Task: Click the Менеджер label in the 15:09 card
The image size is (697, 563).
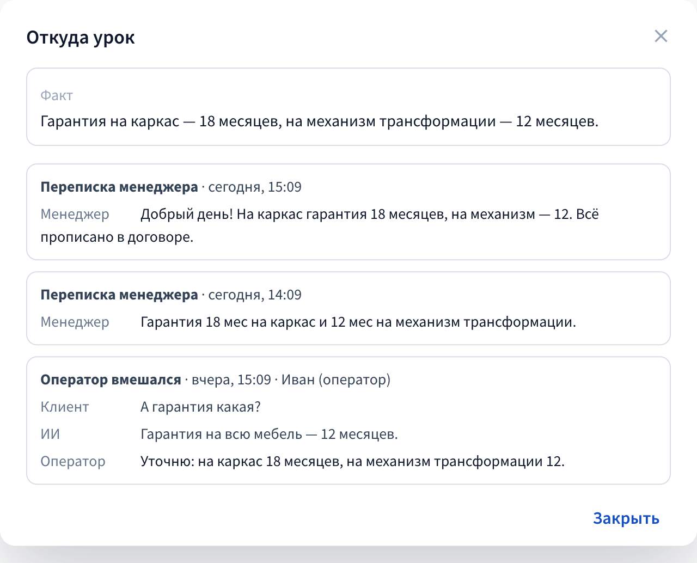Action: click(x=75, y=215)
